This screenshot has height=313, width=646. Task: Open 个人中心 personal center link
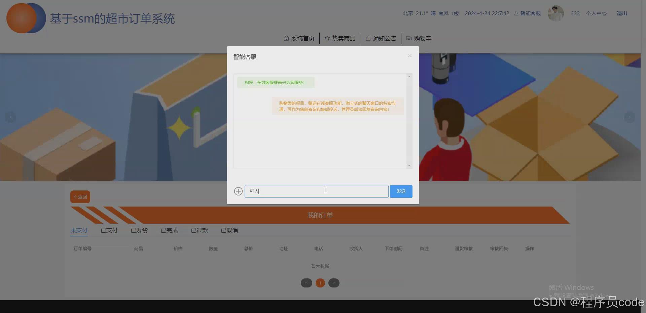tap(596, 13)
